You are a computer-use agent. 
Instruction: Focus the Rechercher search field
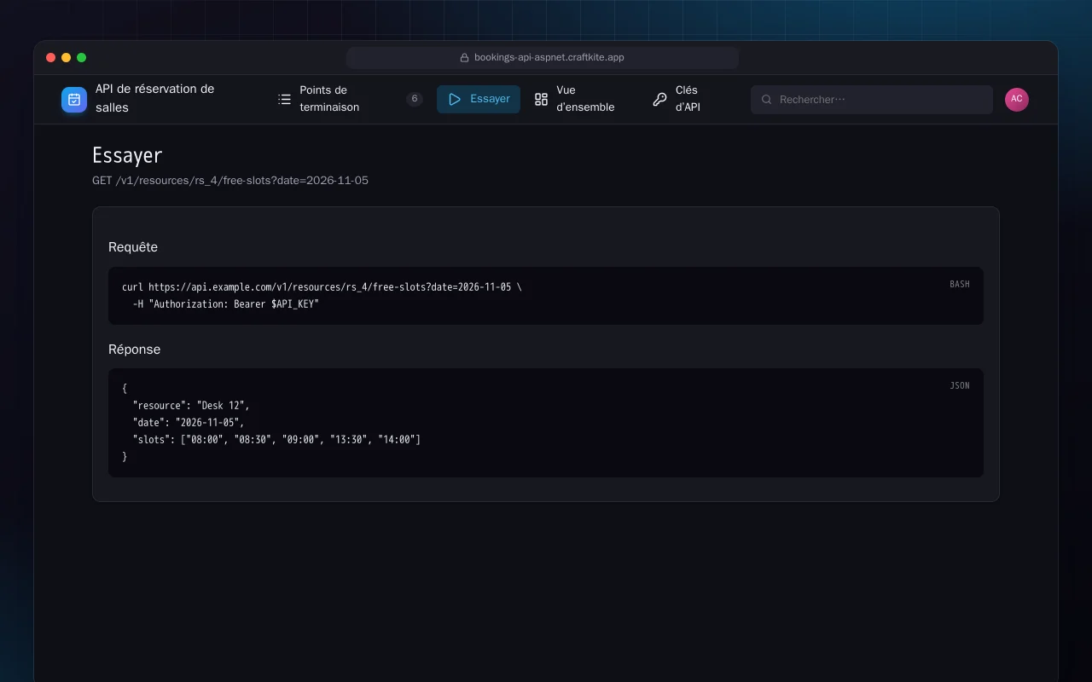pyautogui.click(x=872, y=100)
